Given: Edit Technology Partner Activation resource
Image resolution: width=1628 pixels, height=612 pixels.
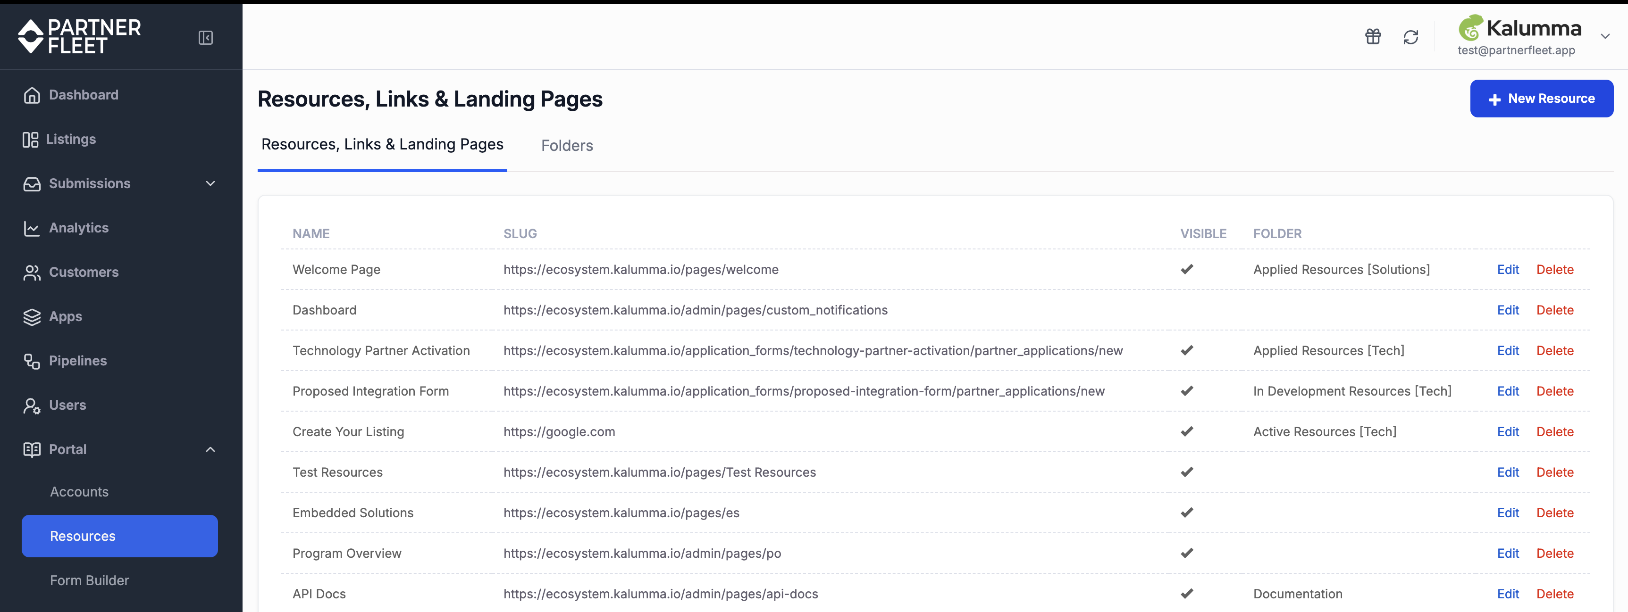Looking at the screenshot, I should pos(1507,350).
